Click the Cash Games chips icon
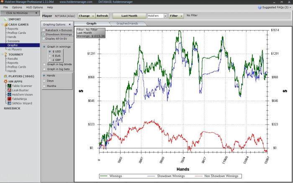Screen dimensions: 293x183 coord(6,24)
